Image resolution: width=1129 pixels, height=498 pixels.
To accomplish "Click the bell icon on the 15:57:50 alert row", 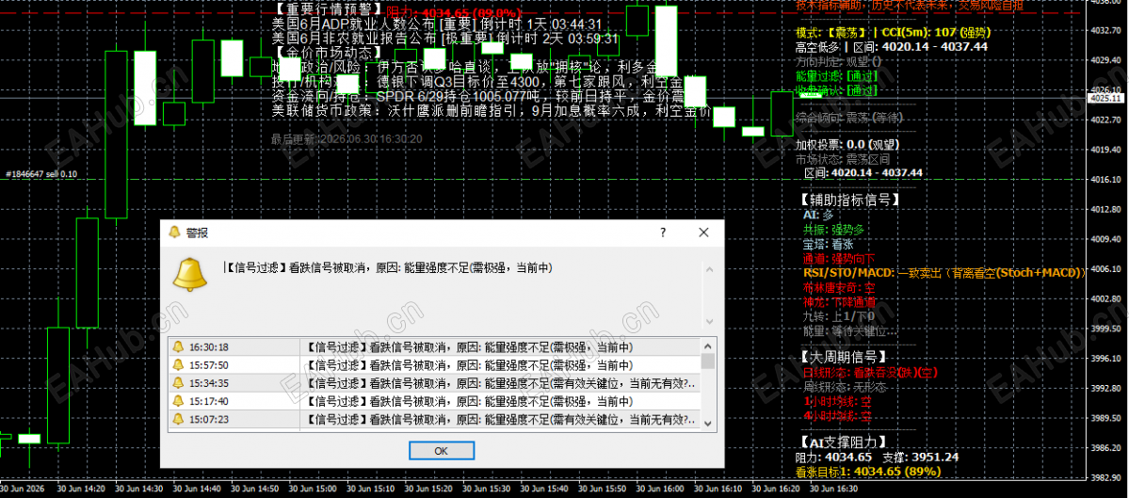I will pos(178,365).
